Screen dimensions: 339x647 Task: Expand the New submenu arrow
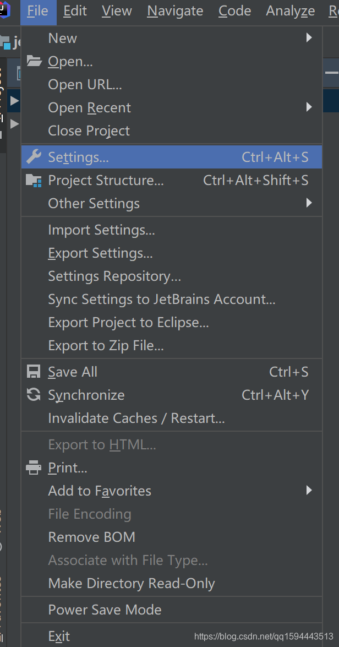click(x=309, y=38)
